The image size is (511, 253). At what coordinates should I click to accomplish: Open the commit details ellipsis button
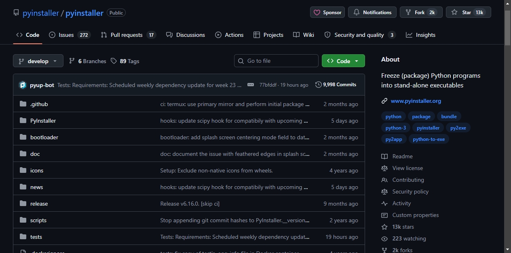pos(251,85)
